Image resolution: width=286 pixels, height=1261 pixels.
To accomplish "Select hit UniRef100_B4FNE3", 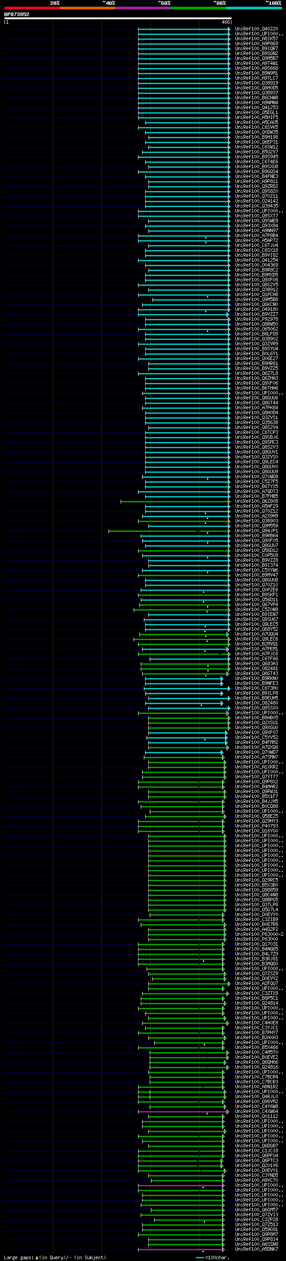I will pos(257,176).
